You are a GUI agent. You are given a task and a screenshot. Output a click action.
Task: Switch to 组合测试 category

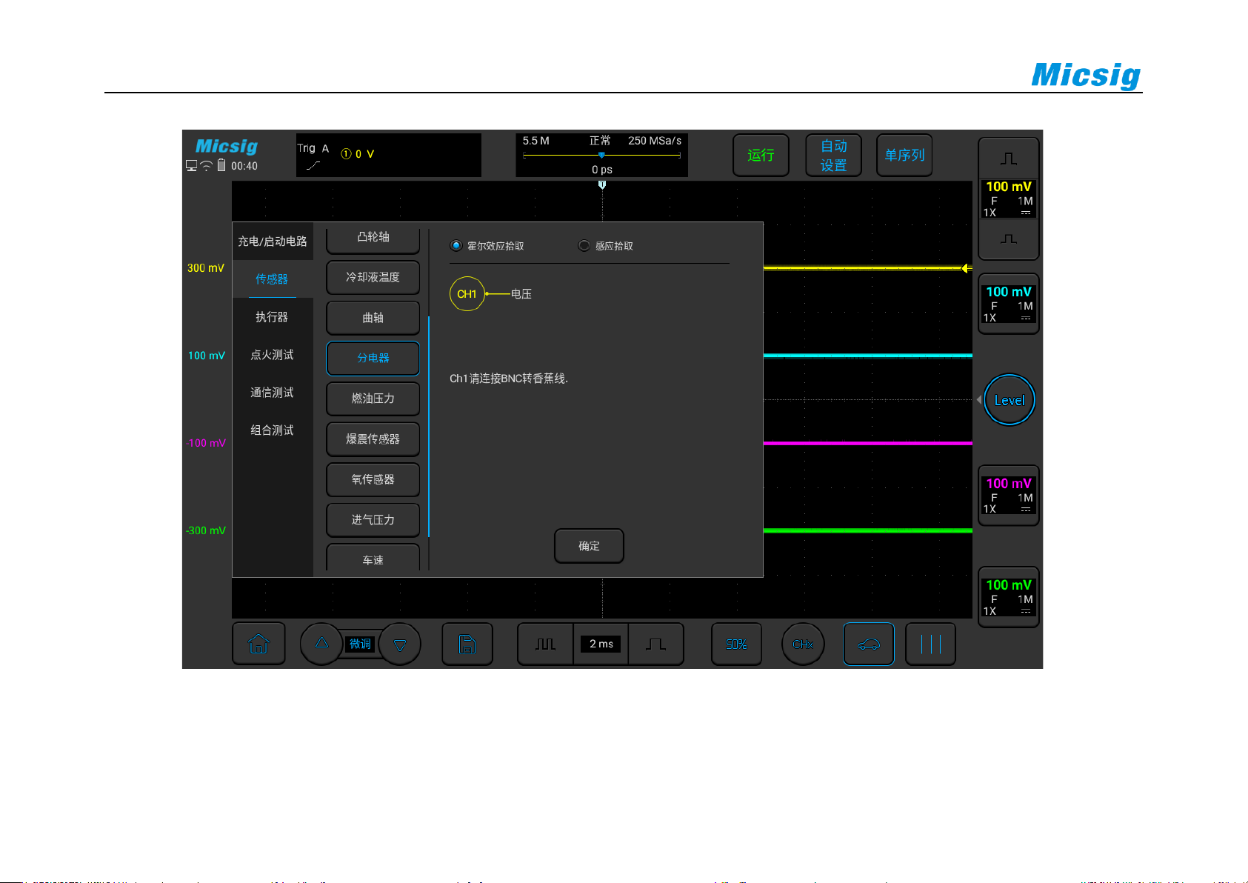[x=273, y=430]
